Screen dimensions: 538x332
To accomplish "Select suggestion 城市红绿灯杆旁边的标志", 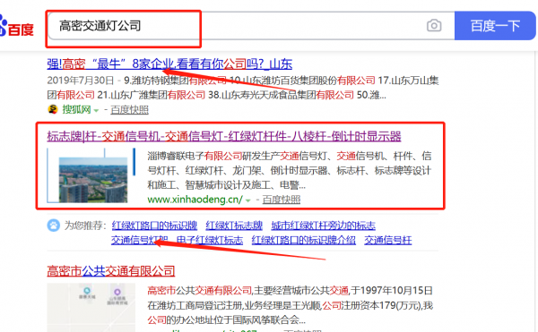I will tap(323, 226).
